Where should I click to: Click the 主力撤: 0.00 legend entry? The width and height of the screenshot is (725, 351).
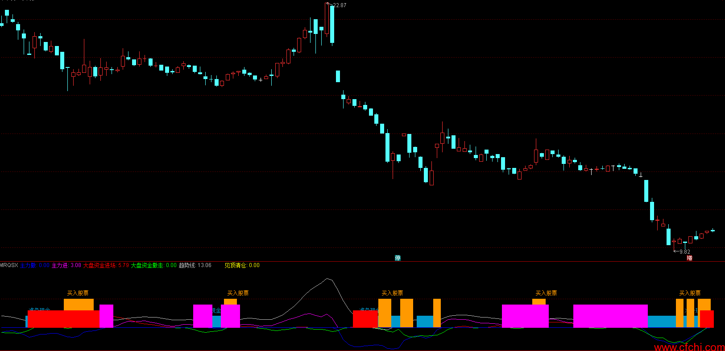35,265
